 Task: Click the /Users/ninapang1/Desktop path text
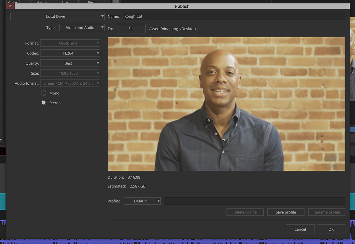172,28
